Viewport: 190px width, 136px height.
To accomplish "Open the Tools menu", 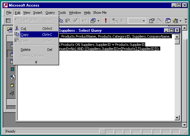I will point(62,13).
